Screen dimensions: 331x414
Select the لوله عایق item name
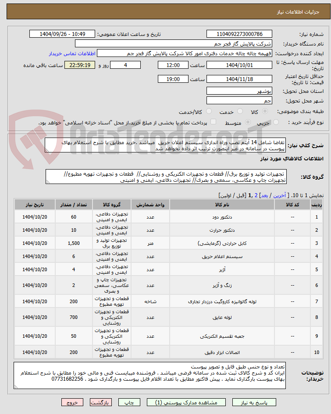(222, 317)
